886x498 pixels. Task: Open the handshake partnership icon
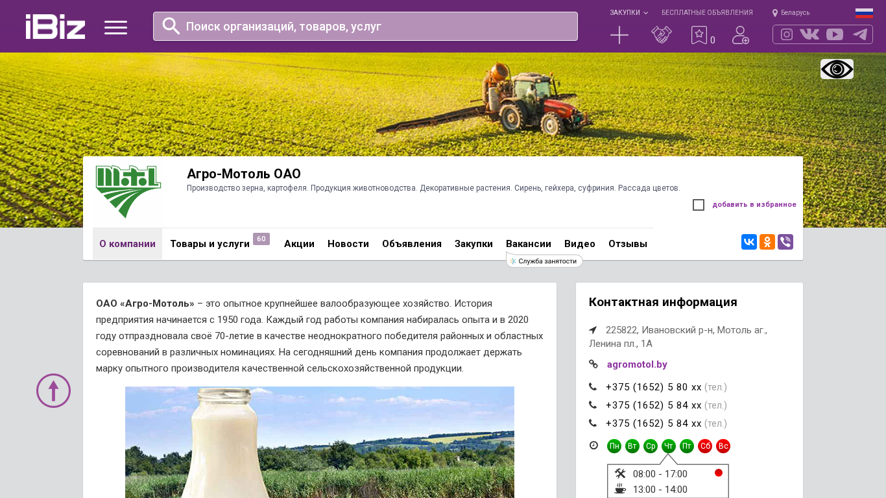coord(662,35)
